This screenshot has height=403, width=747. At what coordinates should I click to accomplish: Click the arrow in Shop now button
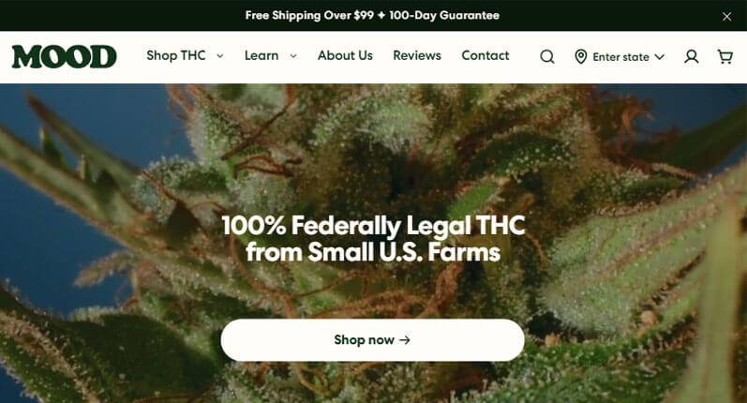pyautogui.click(x=405, y=339)
